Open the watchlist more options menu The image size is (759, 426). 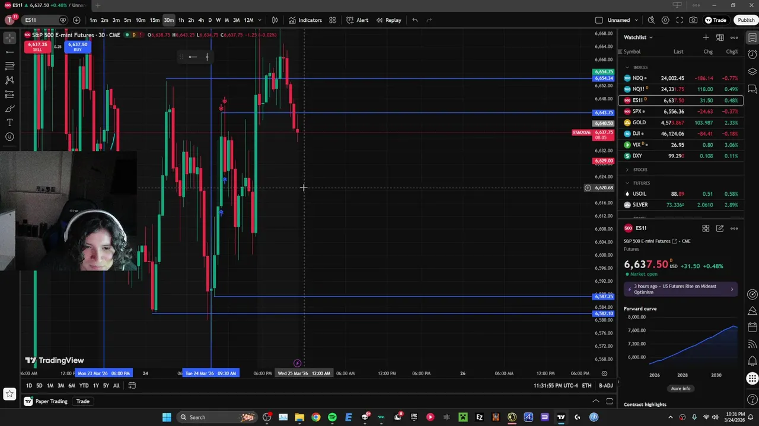[x=734, y=37]
